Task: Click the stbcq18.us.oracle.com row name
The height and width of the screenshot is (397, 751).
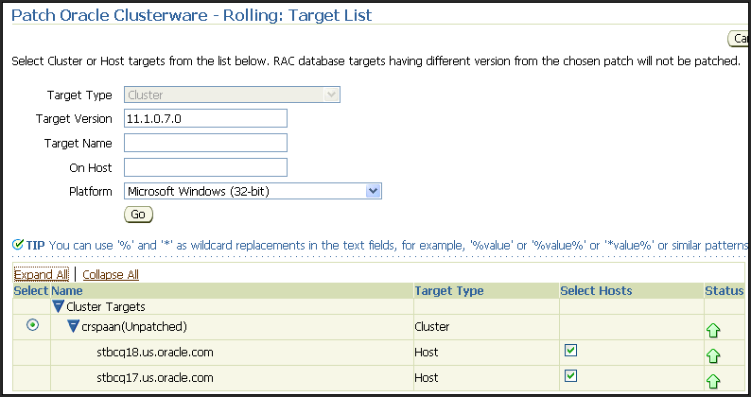Action: tap(155, 353)
